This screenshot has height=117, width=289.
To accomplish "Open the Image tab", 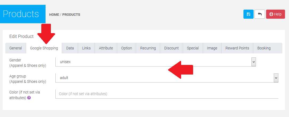I will point(212,48).
